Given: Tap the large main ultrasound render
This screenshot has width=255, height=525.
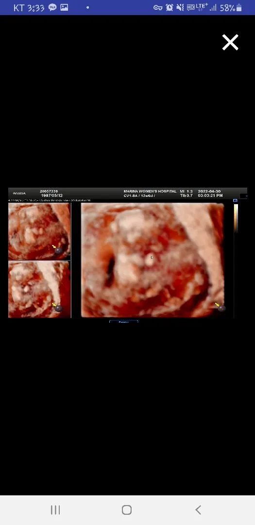Looking at the screenshot, I should coord(153,260).
